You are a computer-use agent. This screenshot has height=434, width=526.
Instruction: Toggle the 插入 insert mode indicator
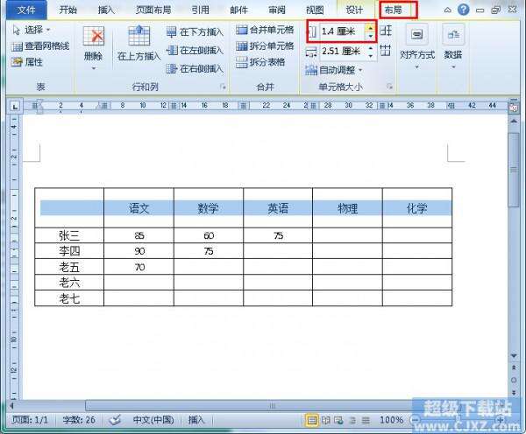196,420
